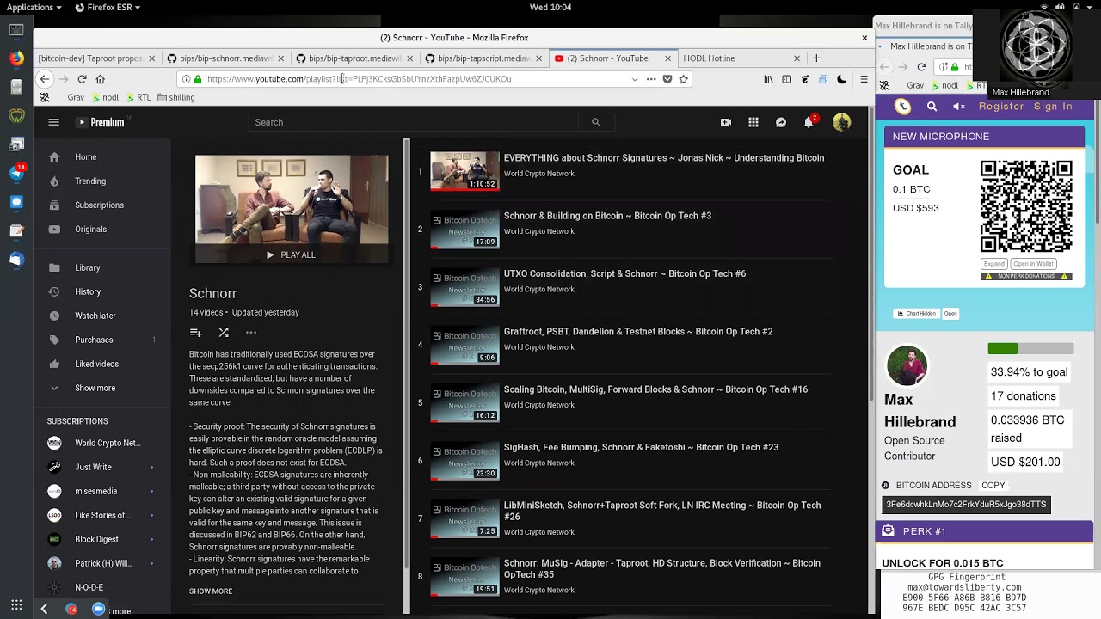1101x619 pixels.
Task: Open the Firefox hamburger menu
Action: pyautogui.click(x=863, y=79)
